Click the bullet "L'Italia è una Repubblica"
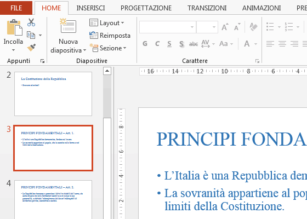The width and height of the screenshot is (307, 219). (235, 176)
